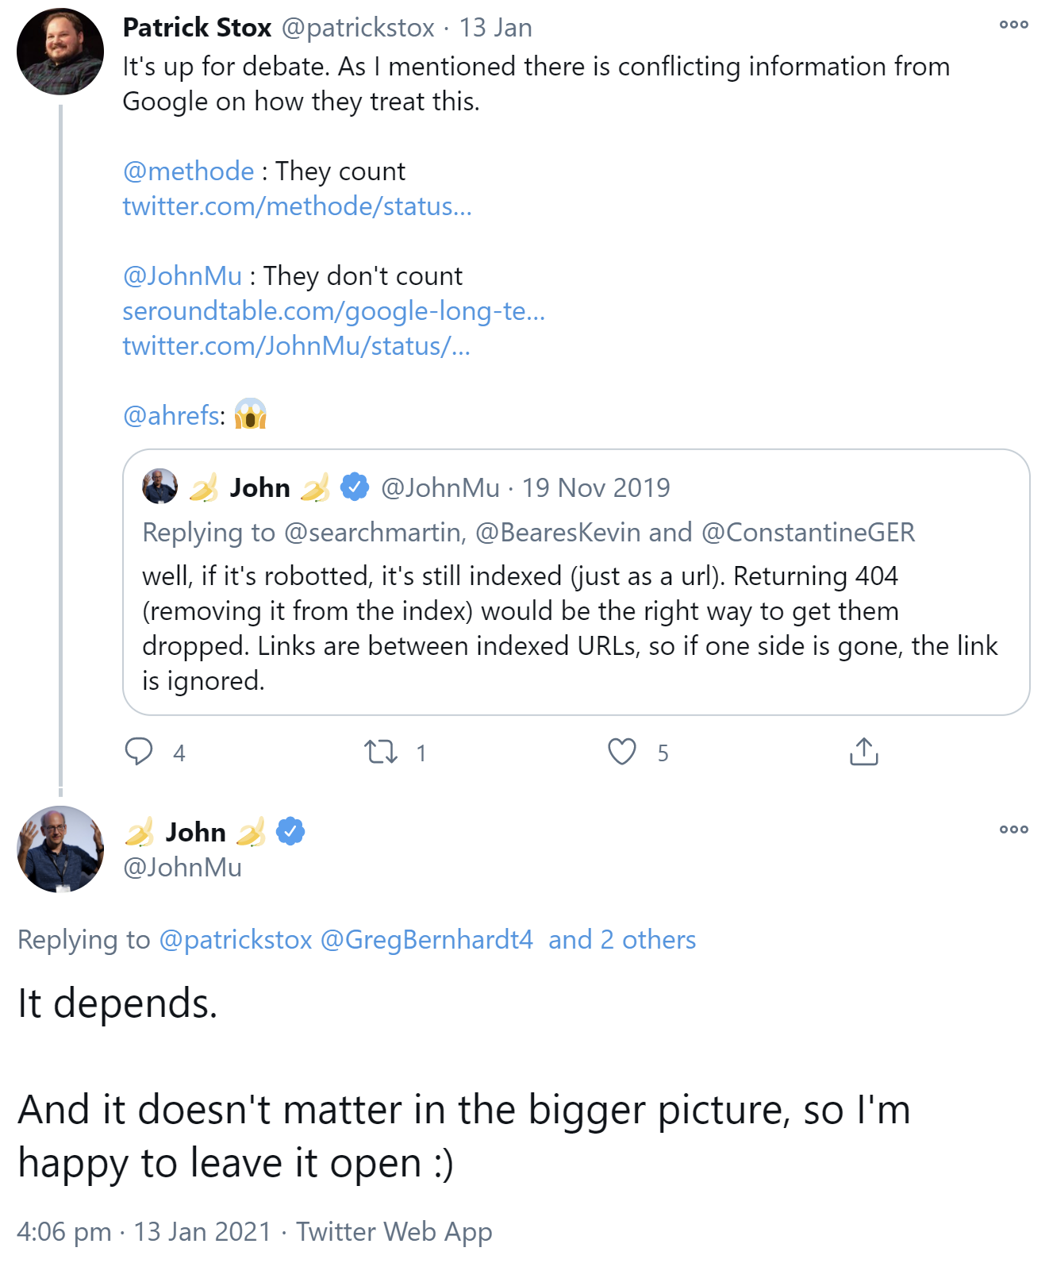Image resolution: width=1049 pixels, height=1263 pixels.
Task: Open the @JohnMu mention in Patrick's tweet
Action: coord(182,275)
